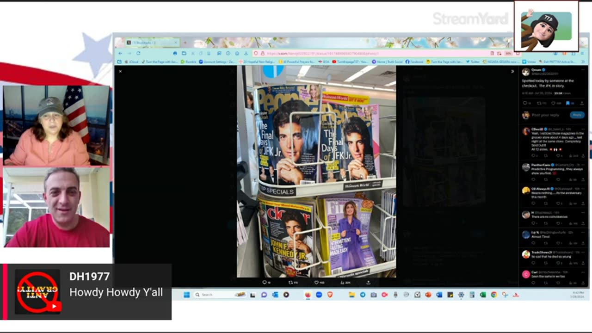Select the browser tab titled Bookmarks / X
Viewport: 592px width, 333px height.
tap(154, 43)
